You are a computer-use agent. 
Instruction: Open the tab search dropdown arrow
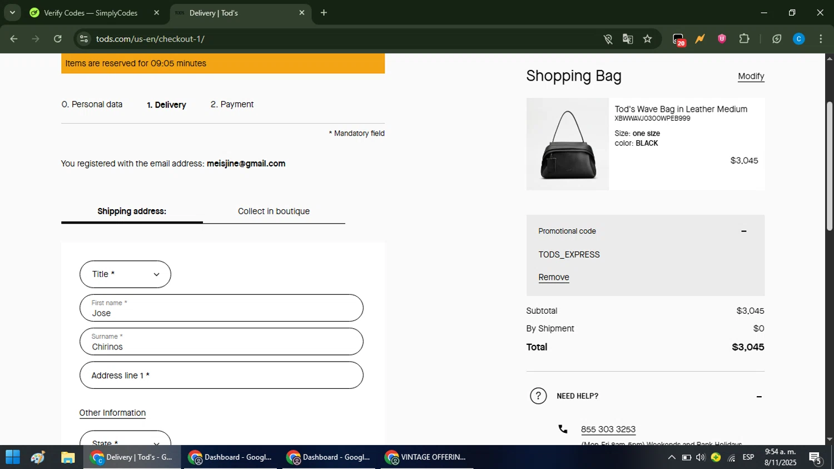[12, 13]
